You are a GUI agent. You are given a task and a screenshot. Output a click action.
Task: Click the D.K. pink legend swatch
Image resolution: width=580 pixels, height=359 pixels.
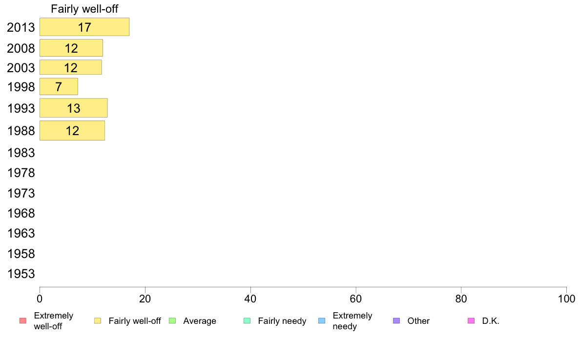point(471,320)
